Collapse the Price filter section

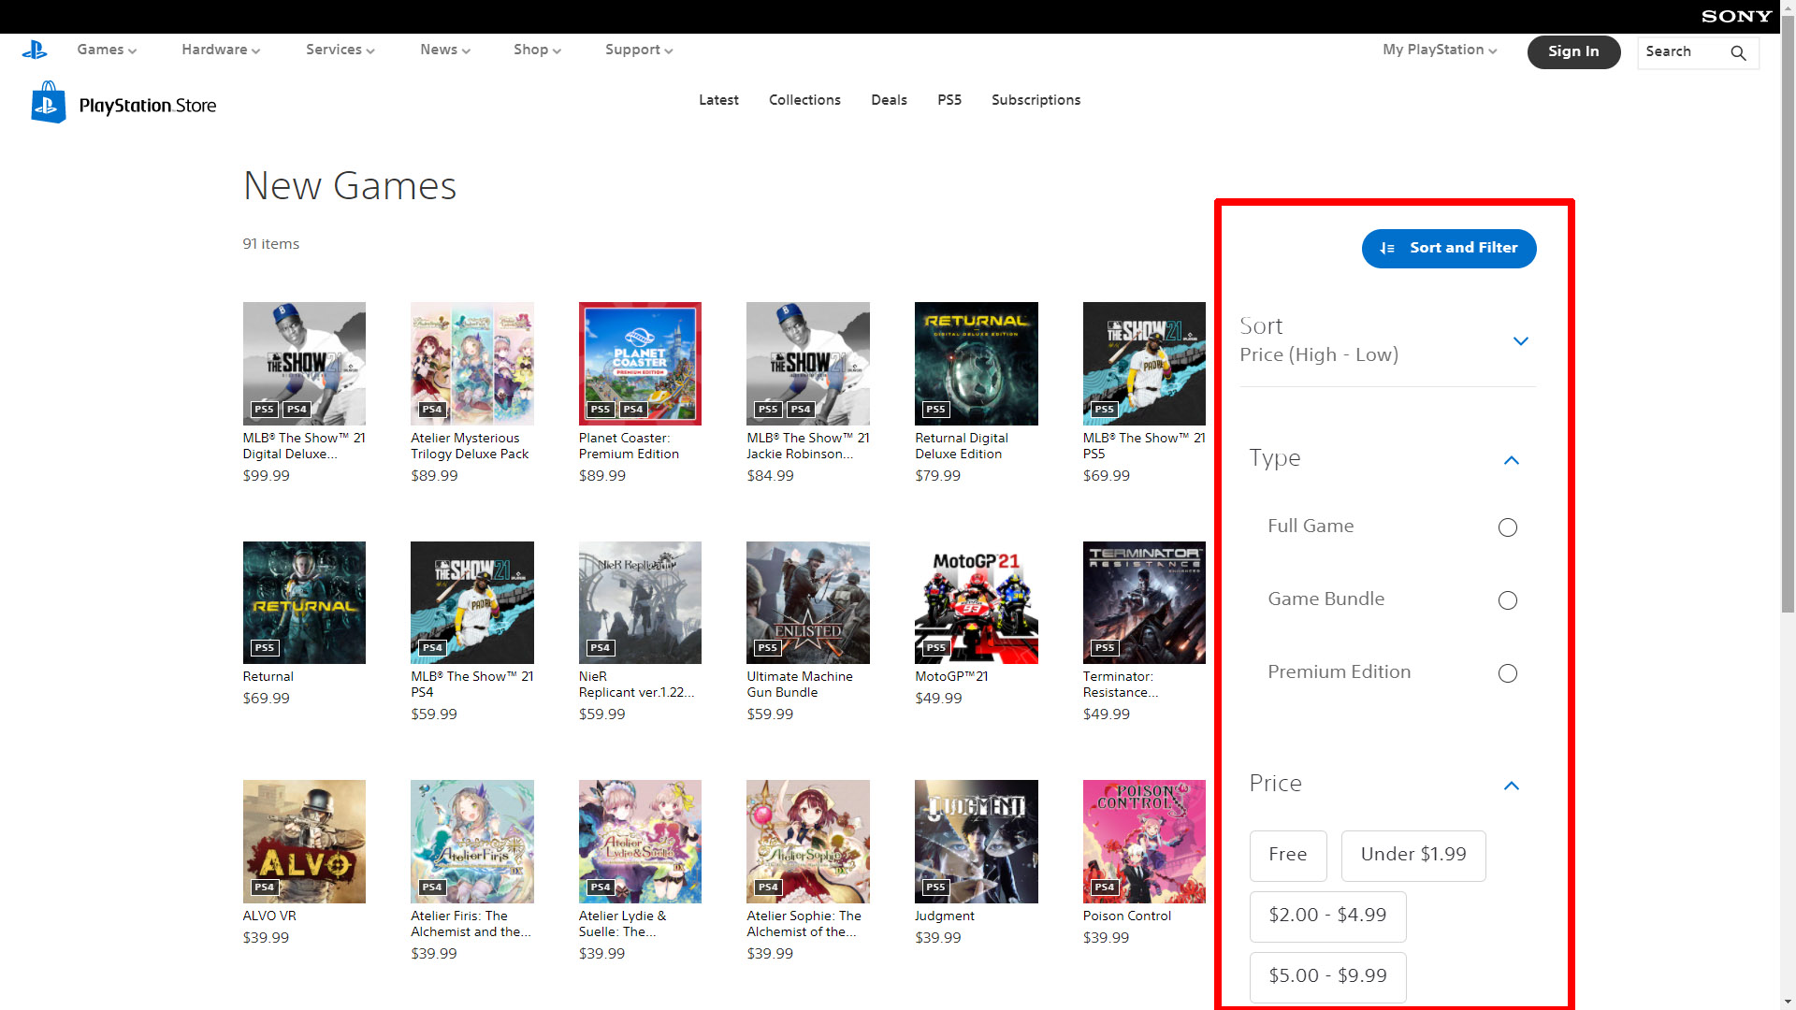point(1510,785)
